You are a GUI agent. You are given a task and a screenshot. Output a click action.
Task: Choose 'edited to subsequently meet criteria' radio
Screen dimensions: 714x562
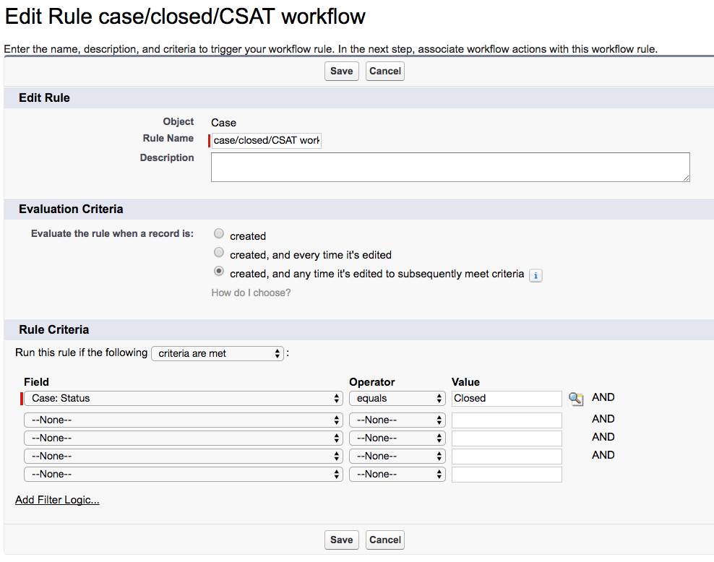point(219,272)
